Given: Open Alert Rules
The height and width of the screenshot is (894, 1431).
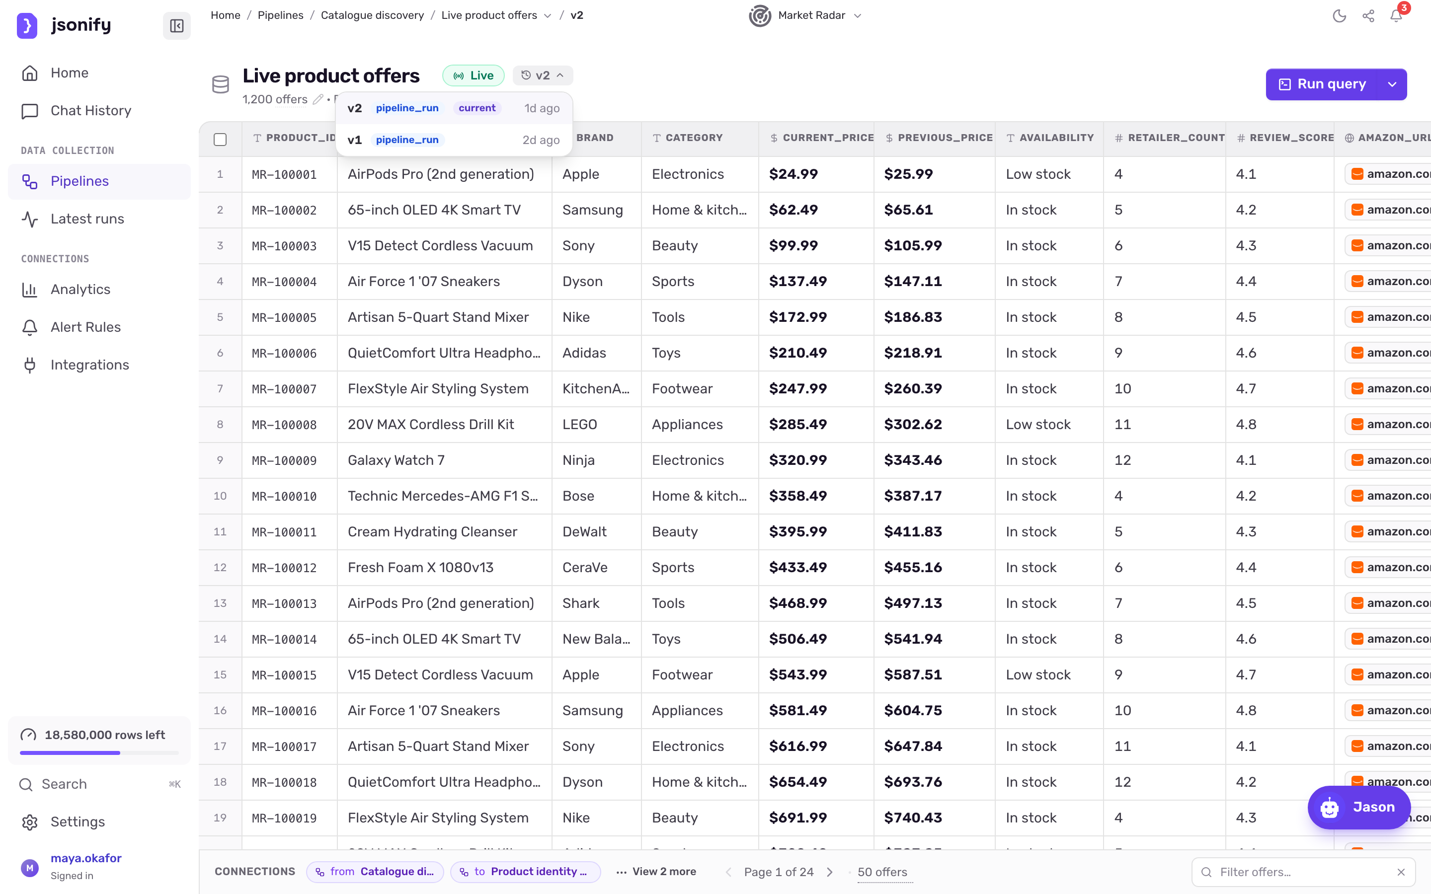Looking at the screenshot, I should [99, 327].
